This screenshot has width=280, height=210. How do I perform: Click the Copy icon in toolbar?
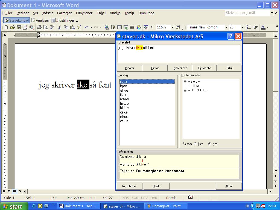(x=66, y=27)
